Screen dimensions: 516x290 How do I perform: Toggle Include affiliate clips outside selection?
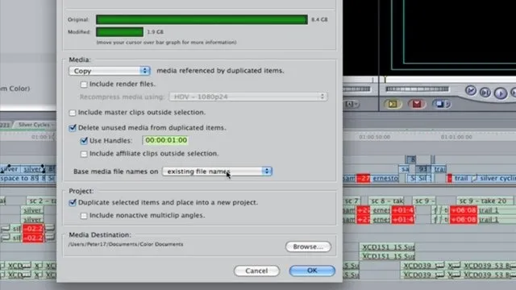(x=84, y=154)
